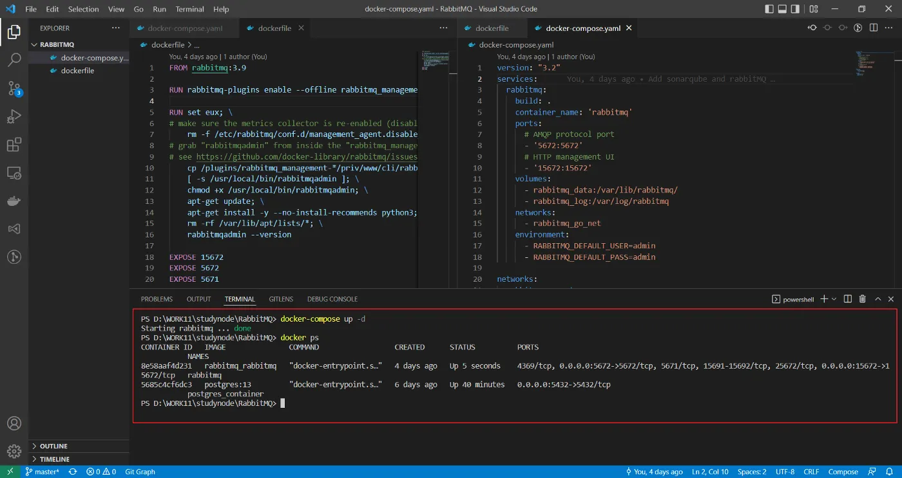The width and height of the screenshot is (902, 478).
Task: Switch to the DEBUG CONSOLE panel tab
Action: click(x=332, y=299)
